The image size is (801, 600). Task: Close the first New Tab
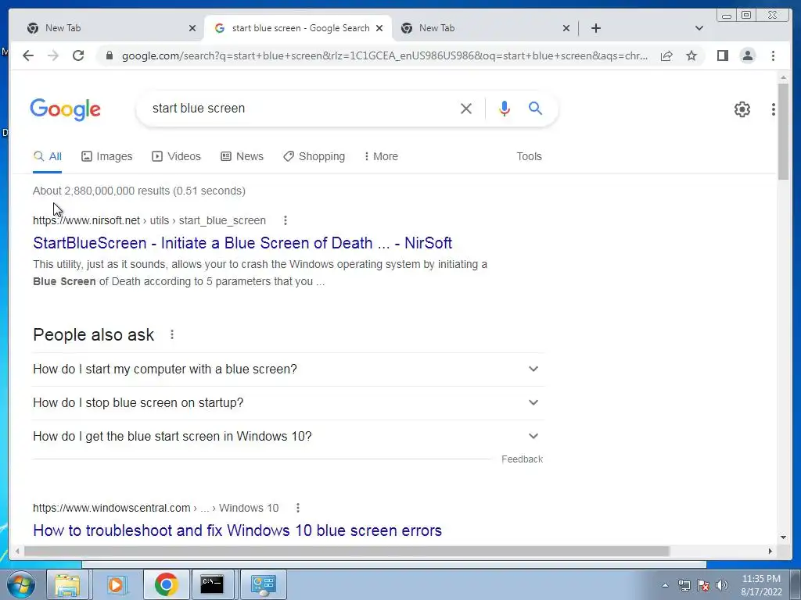tap(192, 28)
